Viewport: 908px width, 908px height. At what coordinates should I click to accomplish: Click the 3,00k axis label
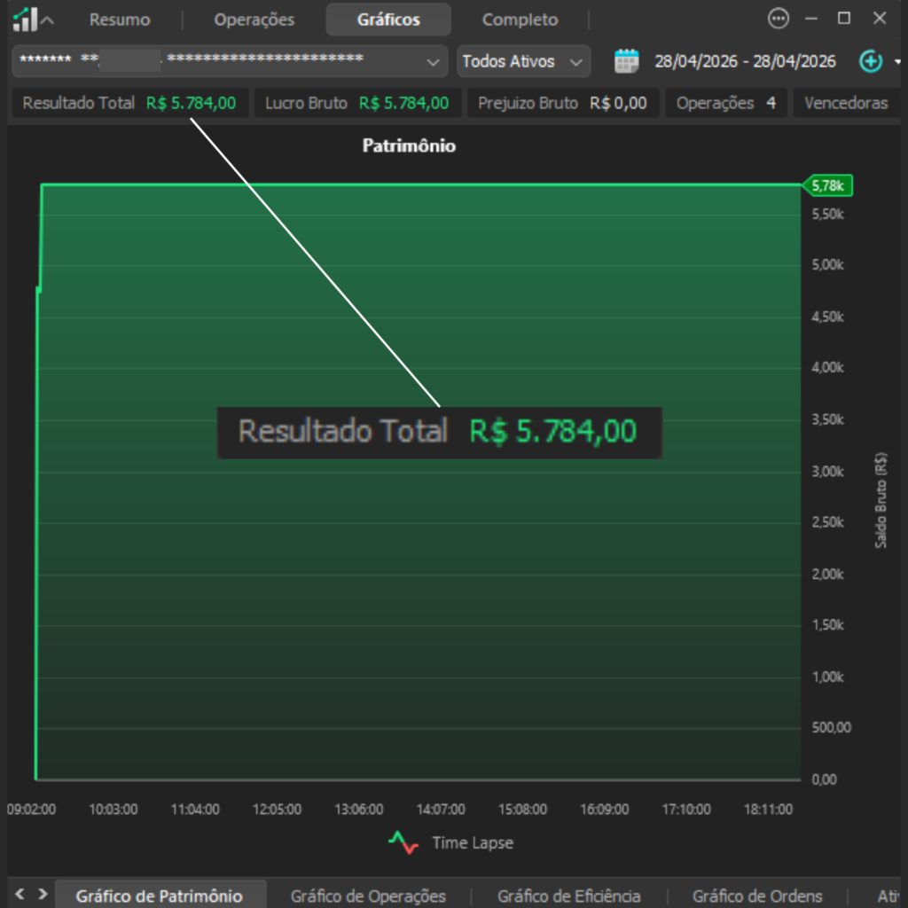827,472
